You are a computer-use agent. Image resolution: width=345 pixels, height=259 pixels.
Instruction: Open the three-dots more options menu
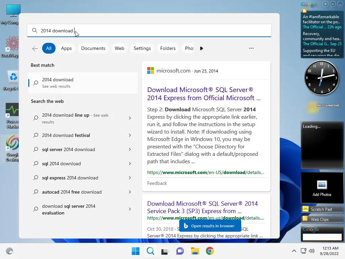(251, 48)
